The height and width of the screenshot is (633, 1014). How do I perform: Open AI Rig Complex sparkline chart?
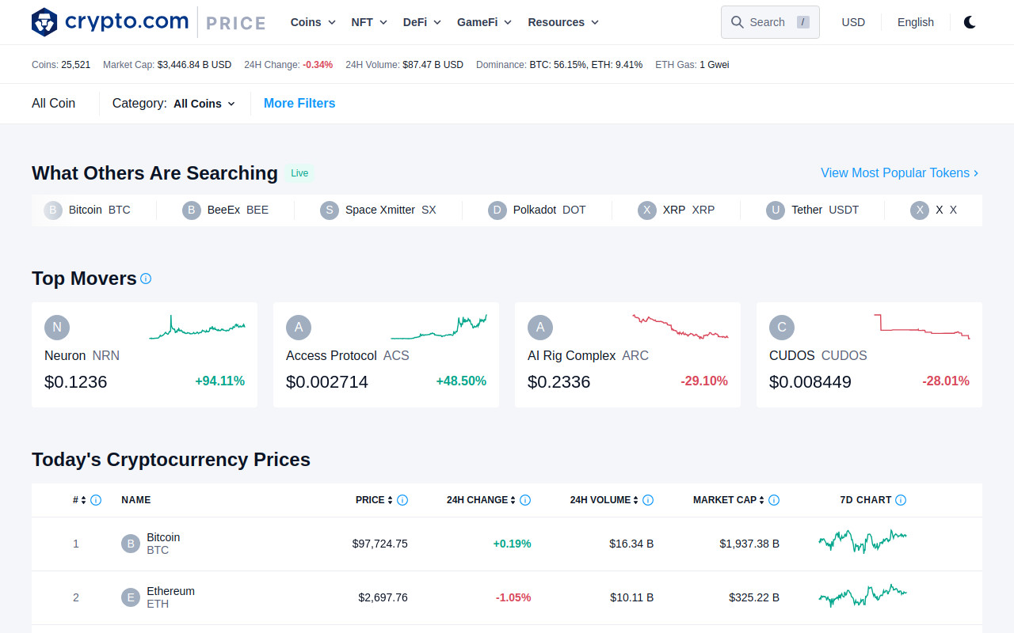(680, 327)
